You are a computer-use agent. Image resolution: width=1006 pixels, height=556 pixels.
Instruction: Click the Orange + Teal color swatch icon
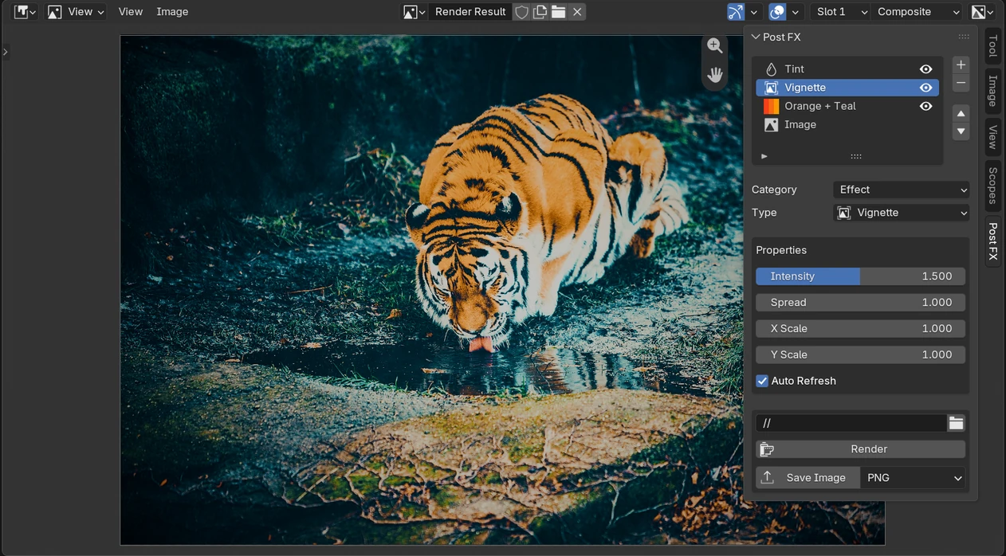[x=771, y=106]
